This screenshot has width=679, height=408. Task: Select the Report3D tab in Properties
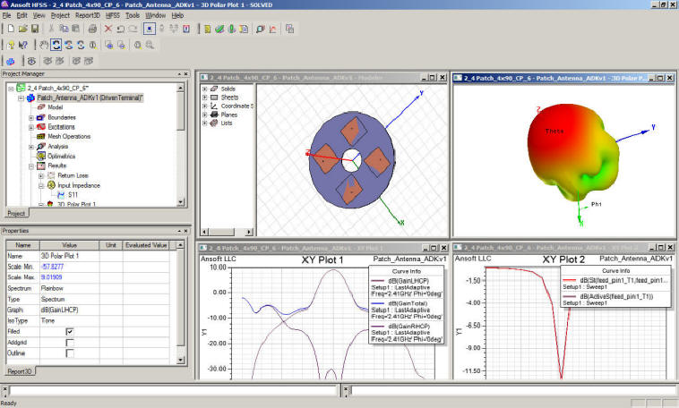click(x=20, y=371)
